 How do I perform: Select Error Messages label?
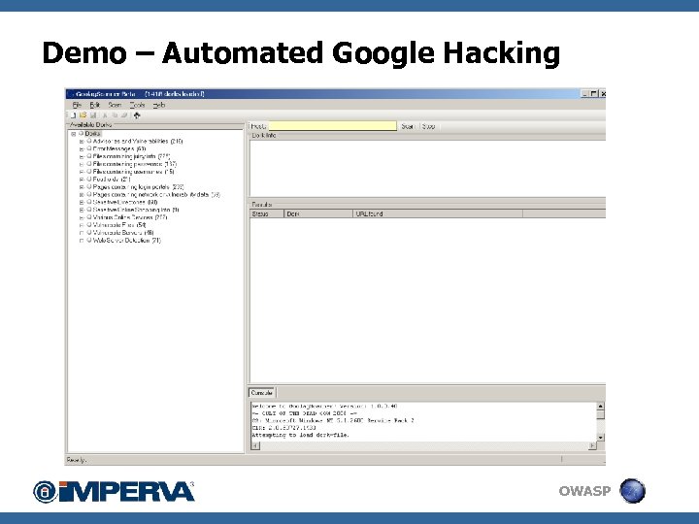[x=119, y=148]
